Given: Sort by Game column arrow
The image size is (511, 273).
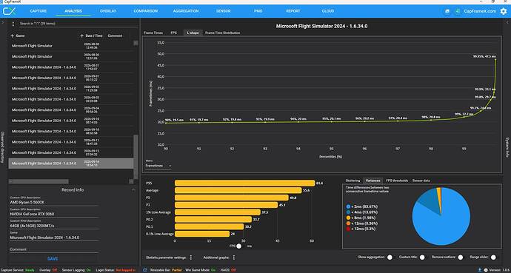Looking at the screenshot, I should pos(13,36).
